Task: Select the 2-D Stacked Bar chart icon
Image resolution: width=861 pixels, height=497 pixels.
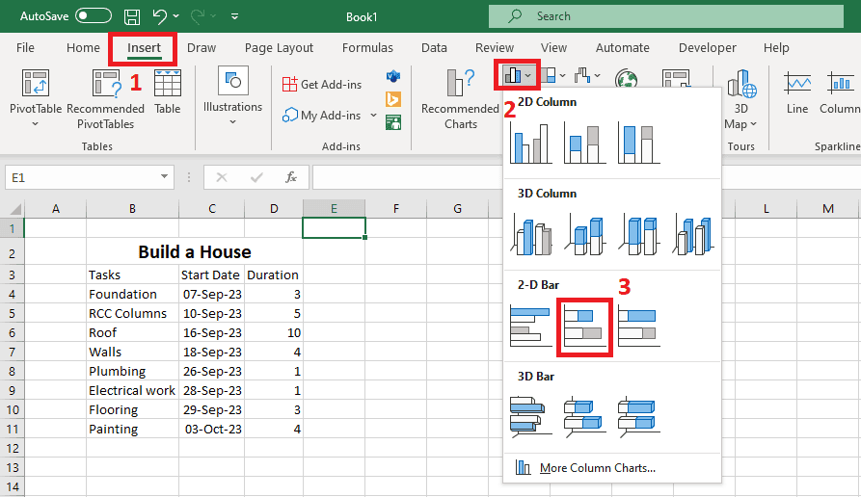Action: click(x=583, y=326)
